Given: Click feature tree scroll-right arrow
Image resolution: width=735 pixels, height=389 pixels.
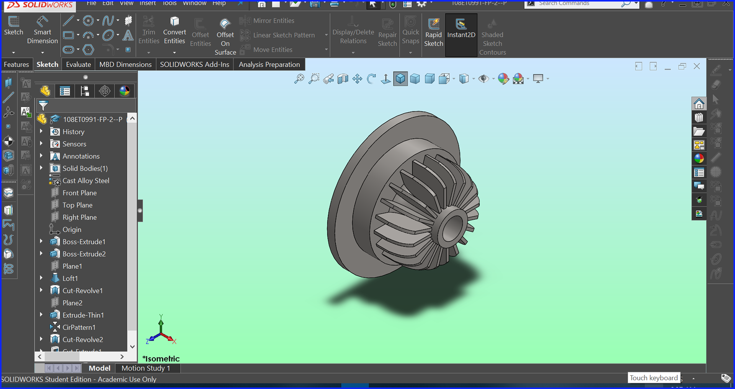Looking at the screenshot, I should 122,356.
